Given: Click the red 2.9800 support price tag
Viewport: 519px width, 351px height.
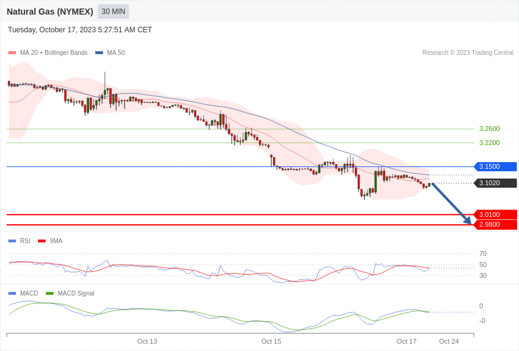Looking at the screenshot, I should click(496, 224).
